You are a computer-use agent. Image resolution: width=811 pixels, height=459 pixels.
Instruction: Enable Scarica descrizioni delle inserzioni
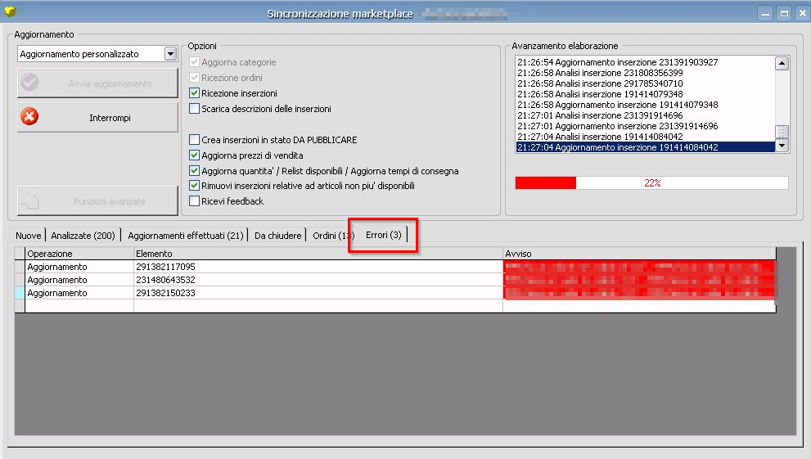(x=195, y=109)
